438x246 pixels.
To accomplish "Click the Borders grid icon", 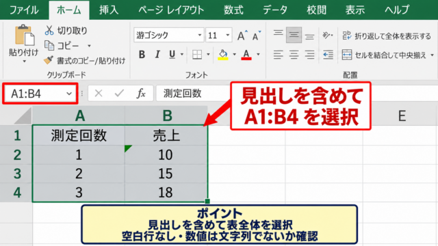I will coord(197,55).
